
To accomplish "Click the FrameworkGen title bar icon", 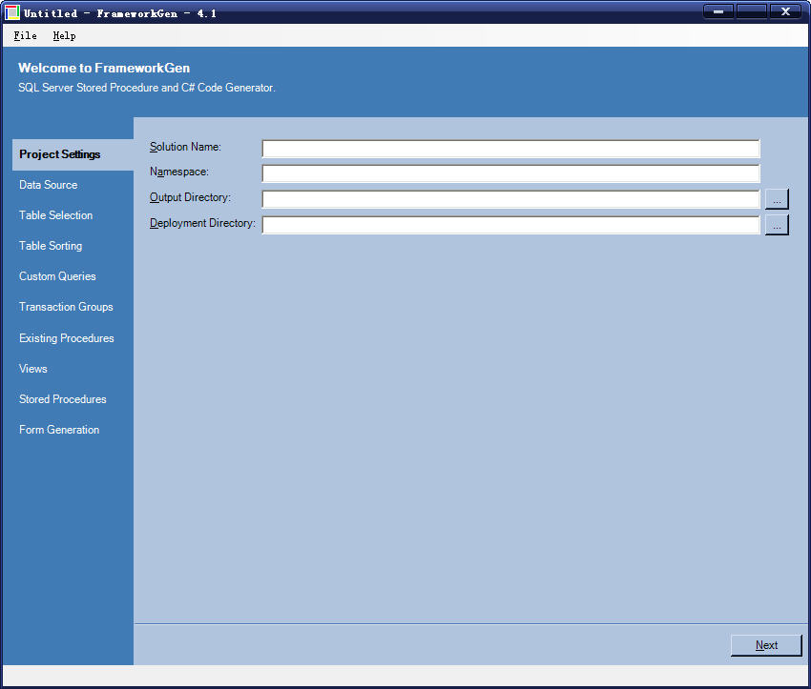I will (11, 12).
